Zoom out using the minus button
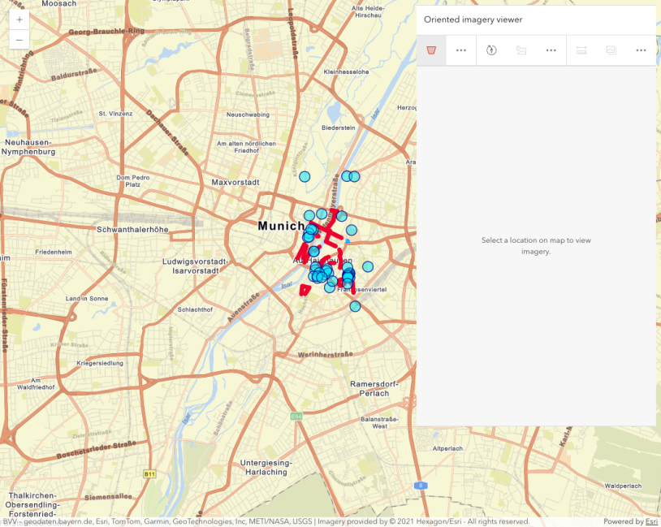This screenshot has width=661, height=527. click(x=19, y=39)
